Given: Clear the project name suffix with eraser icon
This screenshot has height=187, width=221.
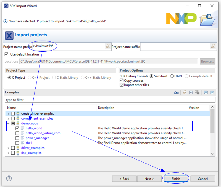Looking at the screenshot, I should (x=213, y=46).
